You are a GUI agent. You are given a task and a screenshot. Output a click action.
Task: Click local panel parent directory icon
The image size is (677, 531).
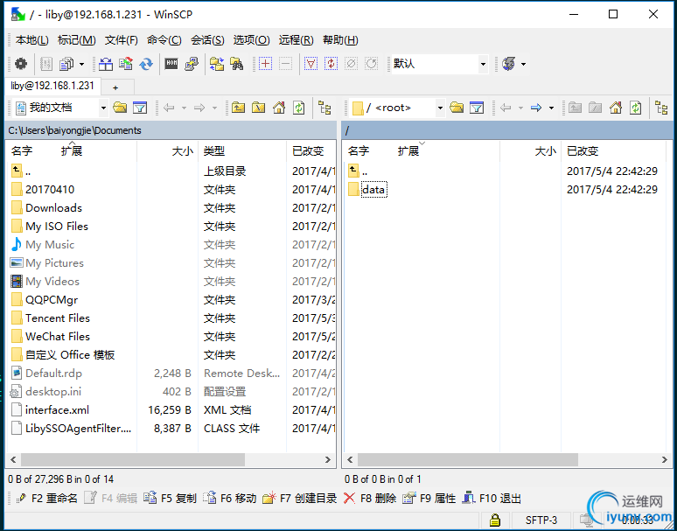(x=238, y=108)
